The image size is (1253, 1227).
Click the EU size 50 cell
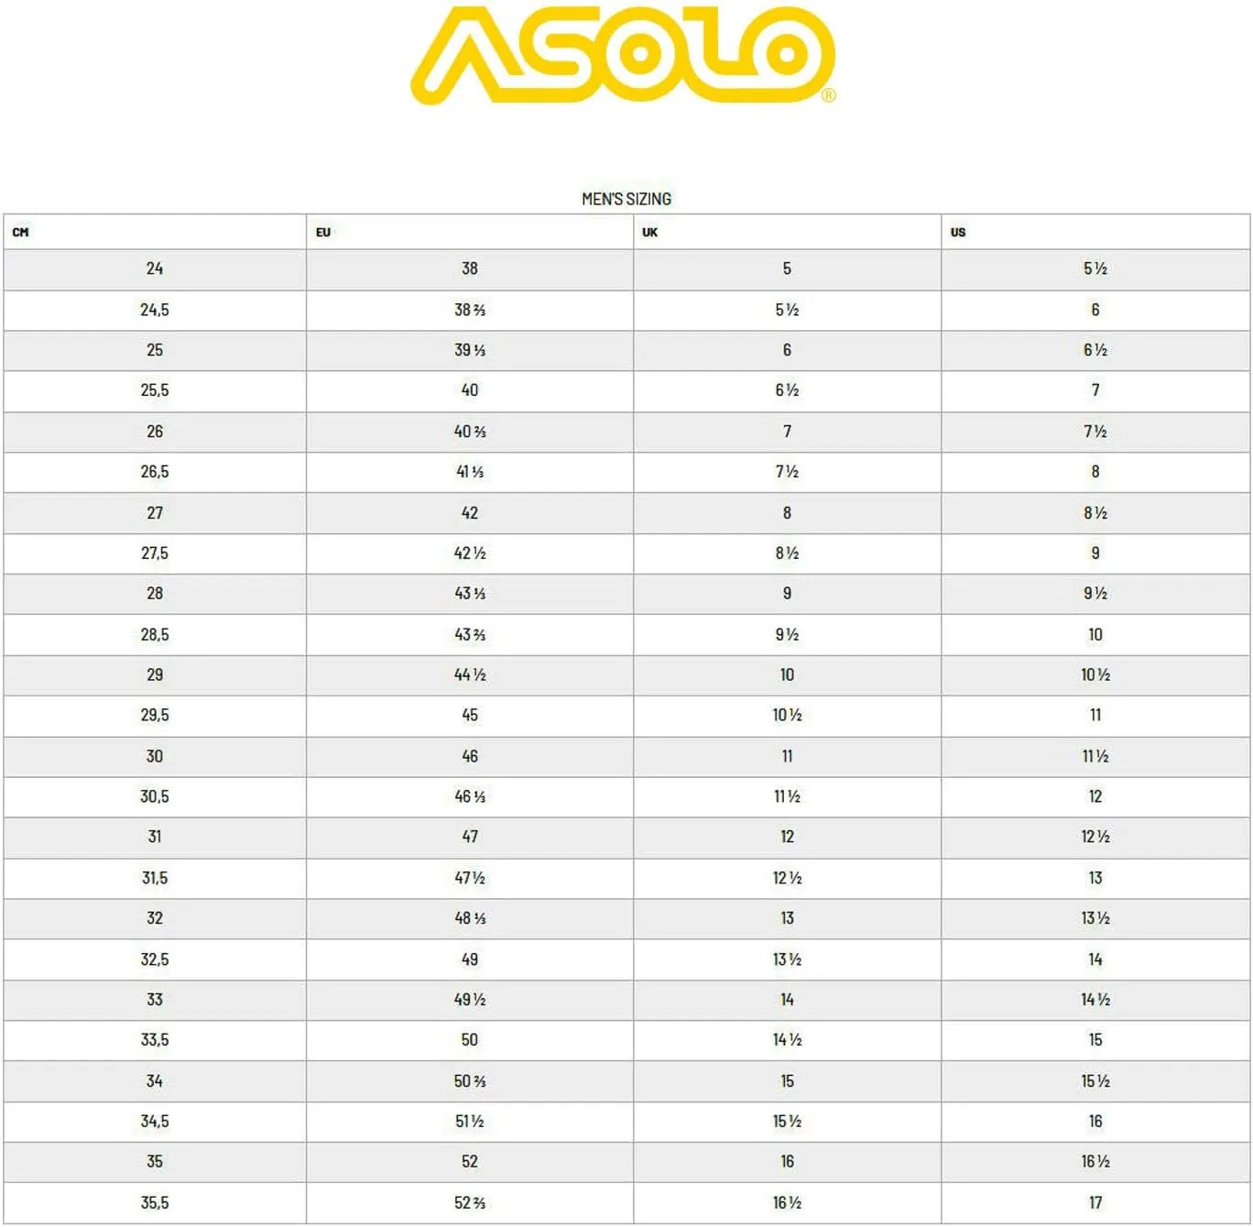[470, 1040]
